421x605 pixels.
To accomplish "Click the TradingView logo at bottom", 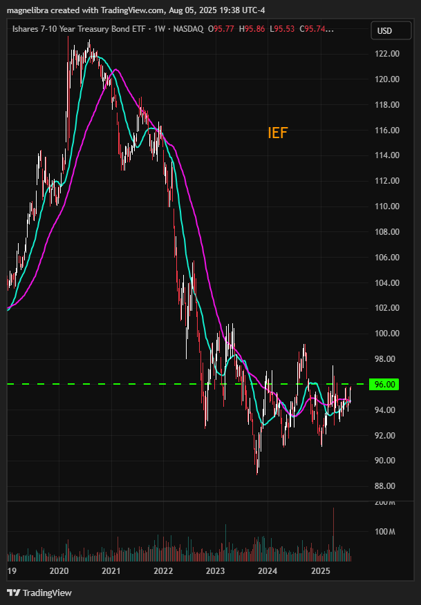I will point(39,593).
